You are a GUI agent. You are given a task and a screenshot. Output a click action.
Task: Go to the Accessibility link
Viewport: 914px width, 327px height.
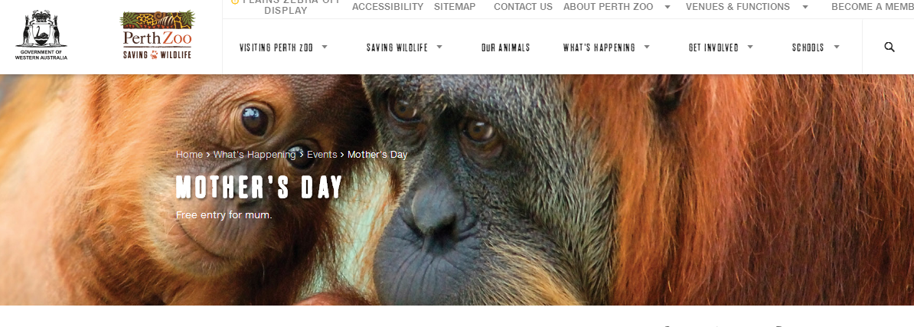387,7
